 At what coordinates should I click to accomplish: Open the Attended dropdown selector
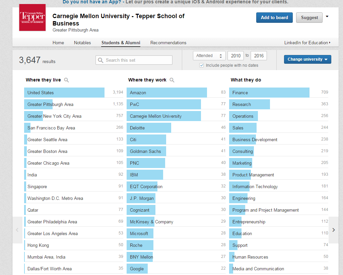209,56
